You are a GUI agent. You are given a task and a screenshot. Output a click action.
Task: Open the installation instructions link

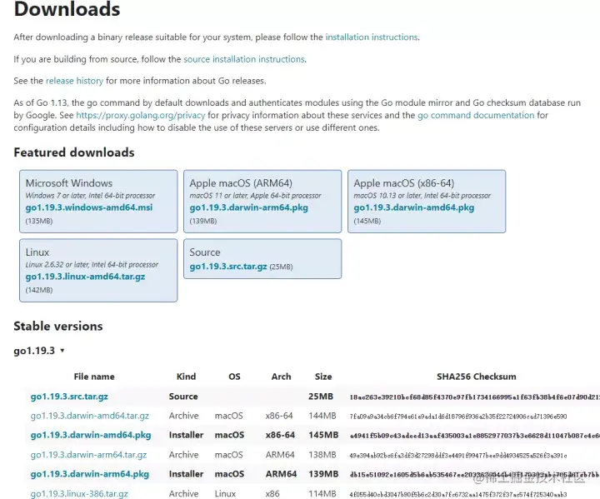click(x=372, y=37)
